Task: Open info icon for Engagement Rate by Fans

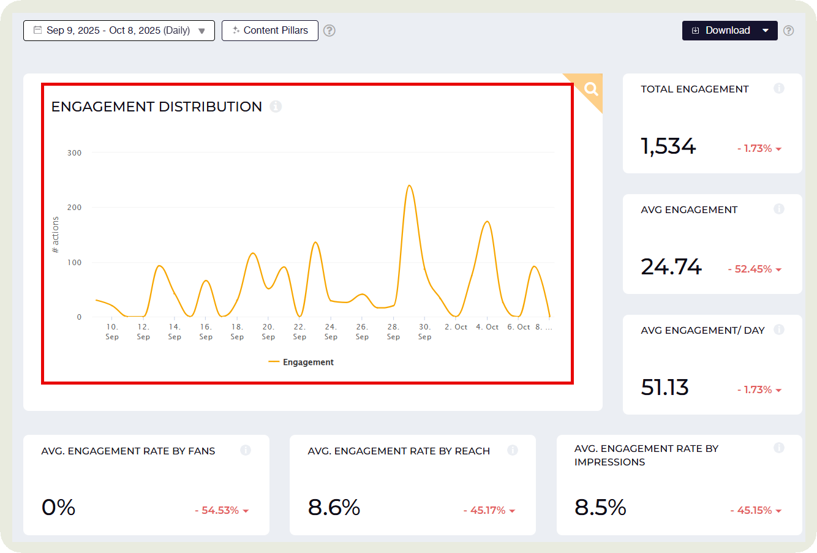Action: click(246, 451)
